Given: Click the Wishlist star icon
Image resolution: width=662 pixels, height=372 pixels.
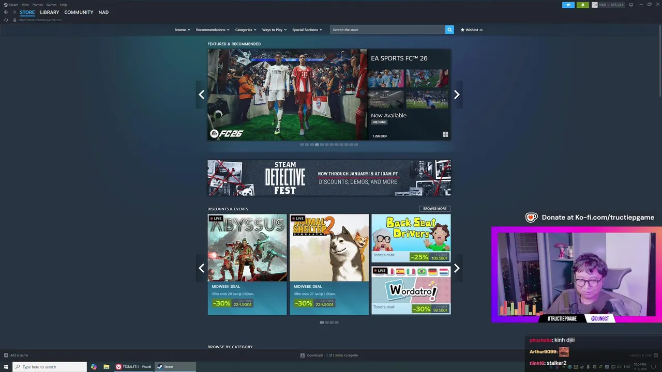Looking at the screenshot, I should tap(462, 29).
